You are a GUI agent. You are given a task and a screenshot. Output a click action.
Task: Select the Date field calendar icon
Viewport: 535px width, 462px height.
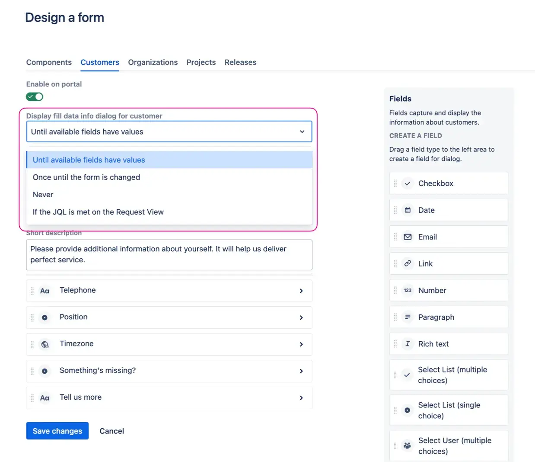[407, 210]
